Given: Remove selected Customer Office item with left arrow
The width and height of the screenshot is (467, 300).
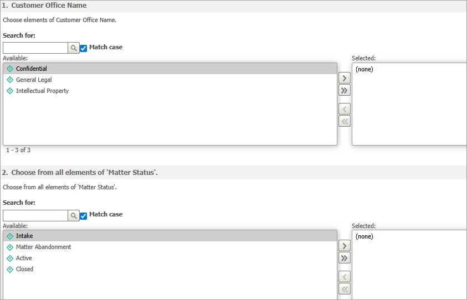Looking at the screenshot, I should coord(344,109).
